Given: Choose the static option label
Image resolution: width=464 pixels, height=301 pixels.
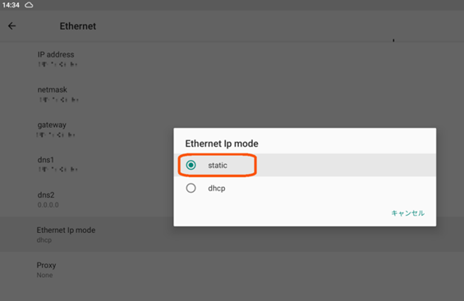Looking at the screenshot, I should tap(218, 165).
